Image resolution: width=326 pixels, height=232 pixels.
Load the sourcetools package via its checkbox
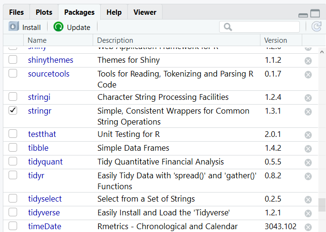point(13,74)
